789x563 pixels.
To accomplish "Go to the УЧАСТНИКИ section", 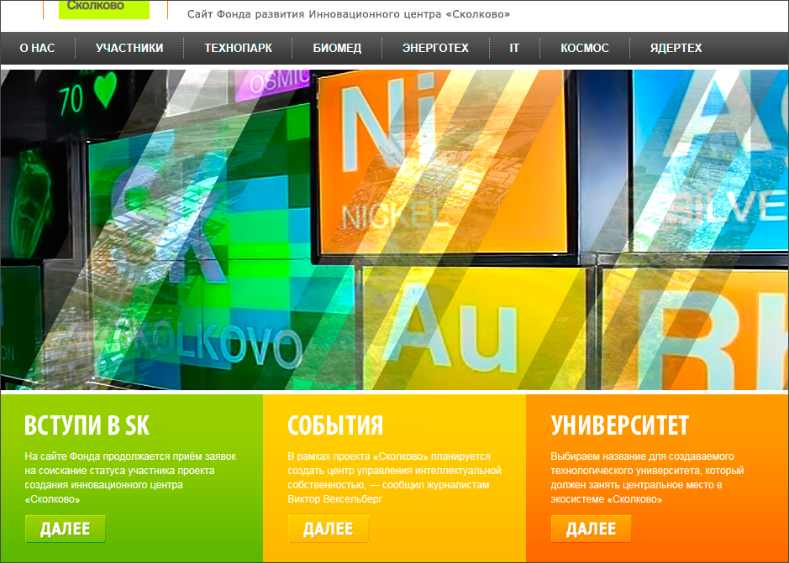I will 129,49.
